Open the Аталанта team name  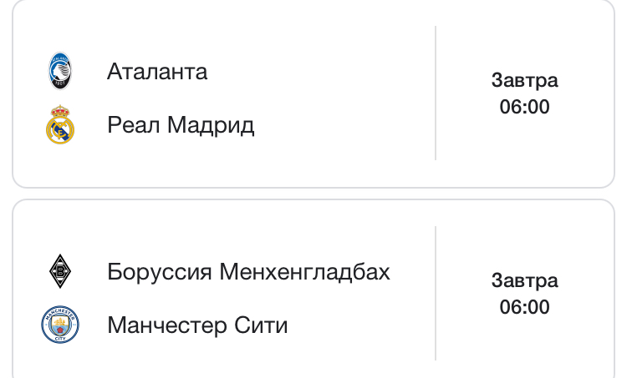[157, 72]
